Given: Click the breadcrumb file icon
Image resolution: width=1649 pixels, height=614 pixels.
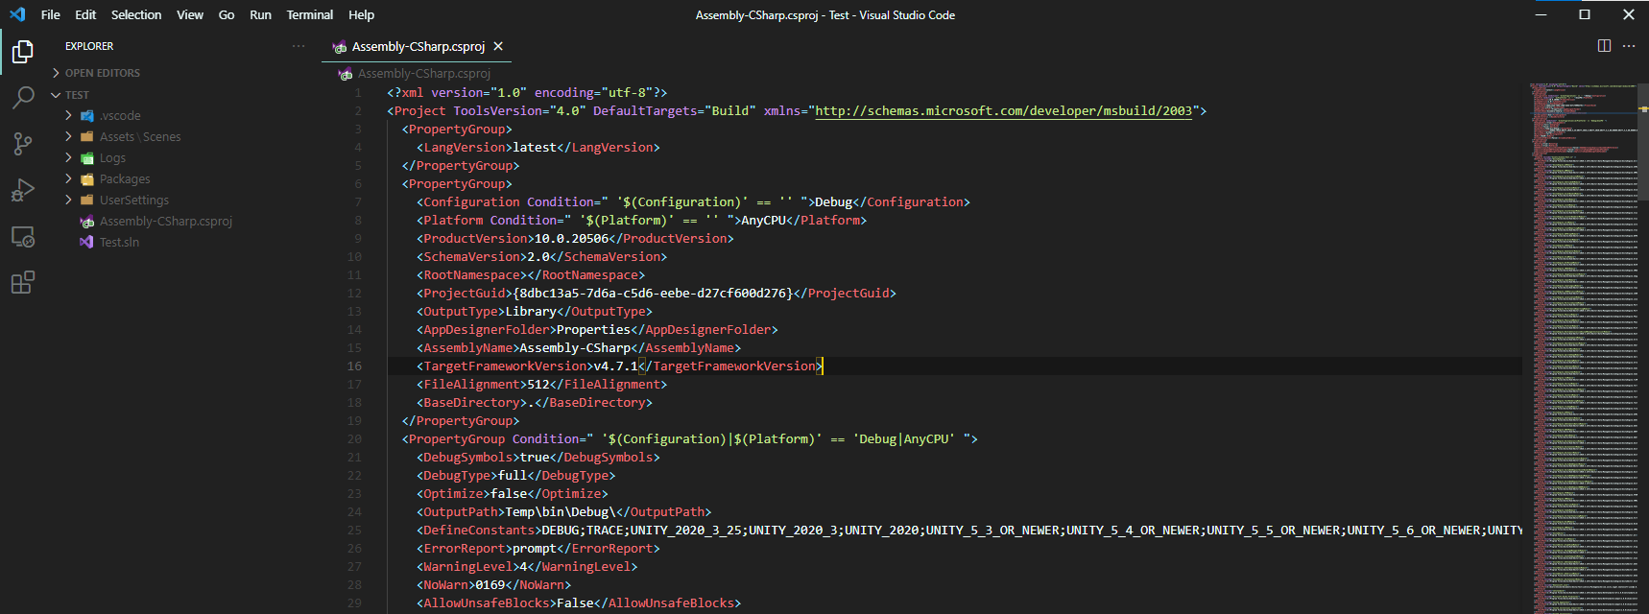Looking at the screenshot, I should click(x=346, y=74).
